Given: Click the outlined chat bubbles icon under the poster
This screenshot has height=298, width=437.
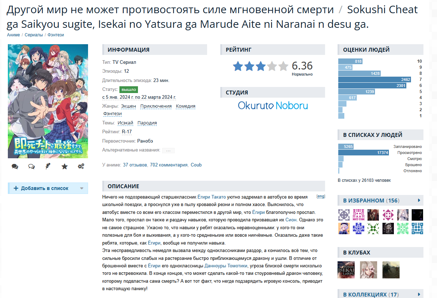Looking at the screenshot, I should tap(31, 166).
